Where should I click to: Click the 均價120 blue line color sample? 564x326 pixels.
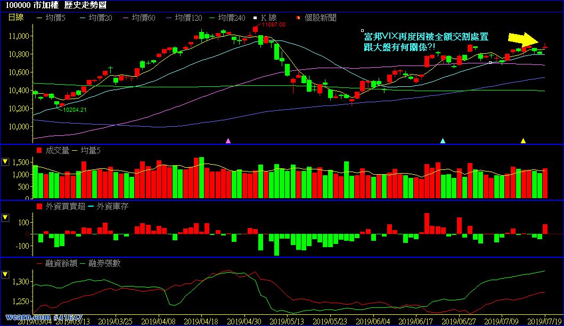point(170,18)
